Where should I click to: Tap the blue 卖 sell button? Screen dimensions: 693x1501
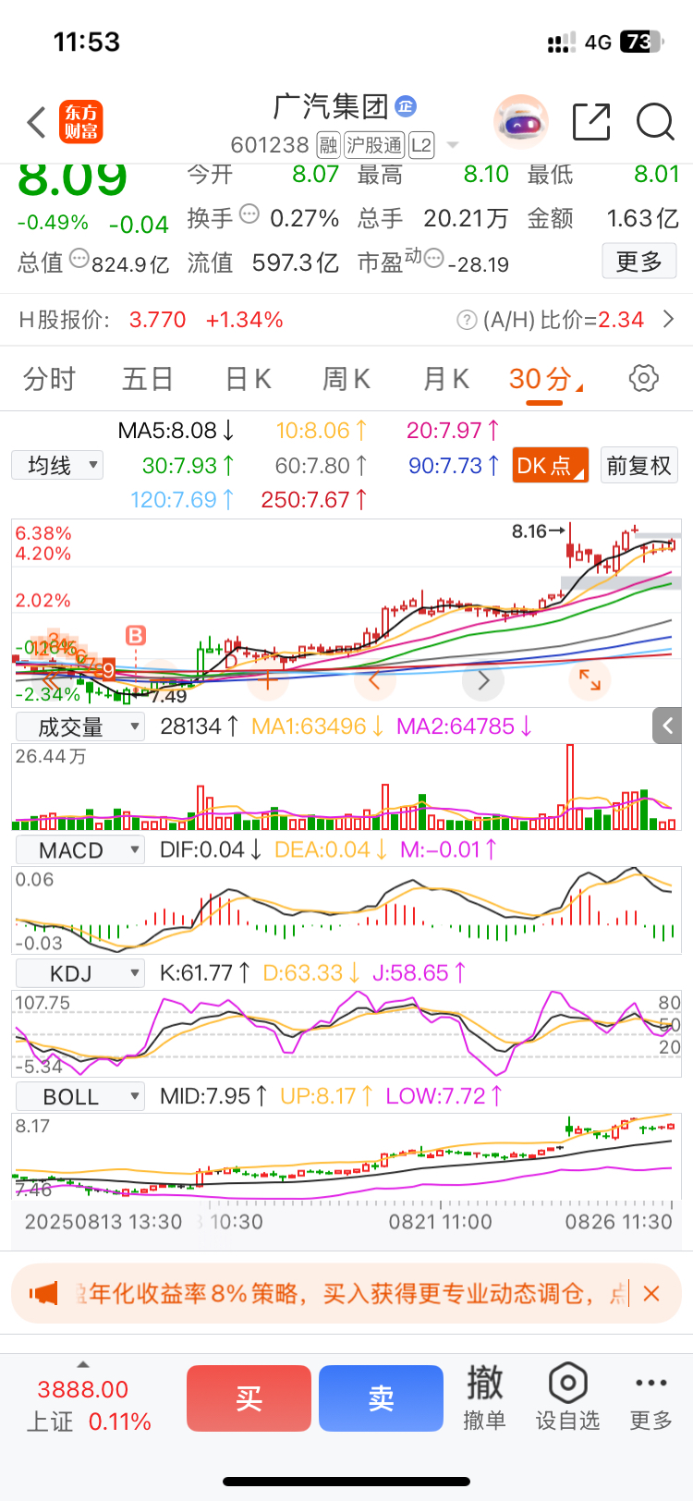(381, 1398)
